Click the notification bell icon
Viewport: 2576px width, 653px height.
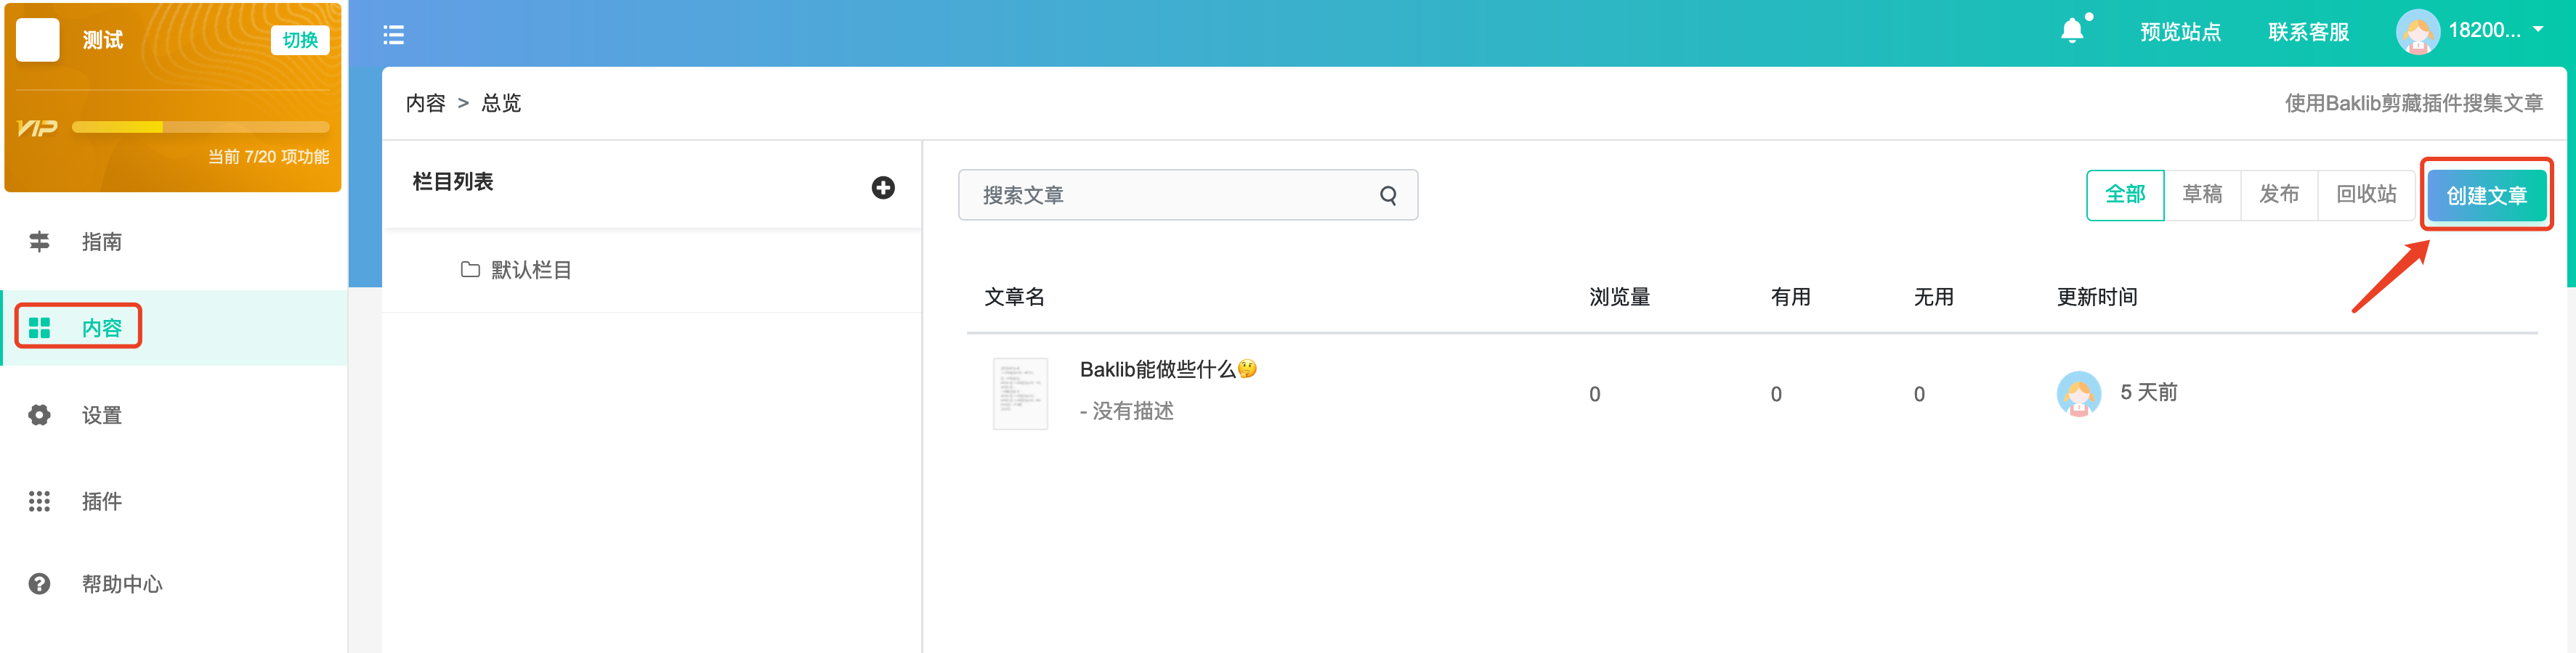[2073, 31]
